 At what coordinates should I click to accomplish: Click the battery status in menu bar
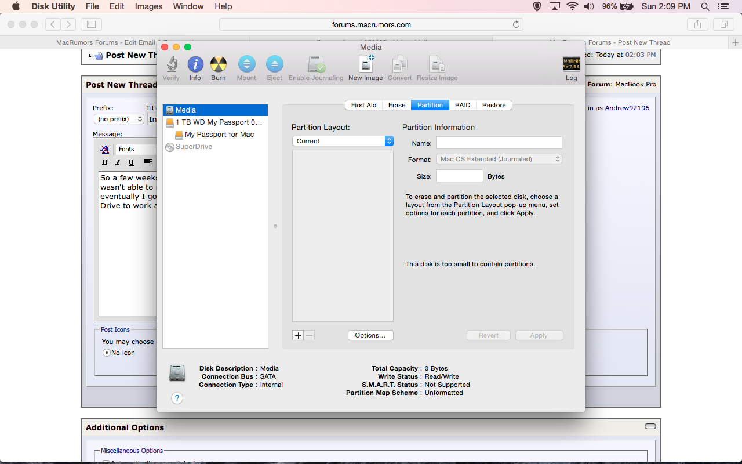coord(618,6)
